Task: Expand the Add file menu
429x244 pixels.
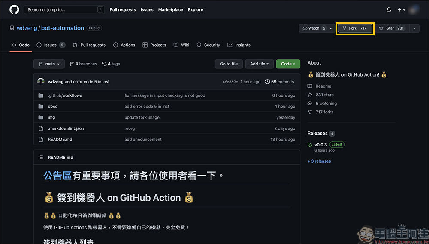Action: click(259, 64)
